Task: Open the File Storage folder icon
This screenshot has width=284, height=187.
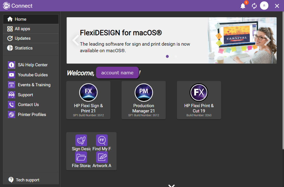Action: 81,157
